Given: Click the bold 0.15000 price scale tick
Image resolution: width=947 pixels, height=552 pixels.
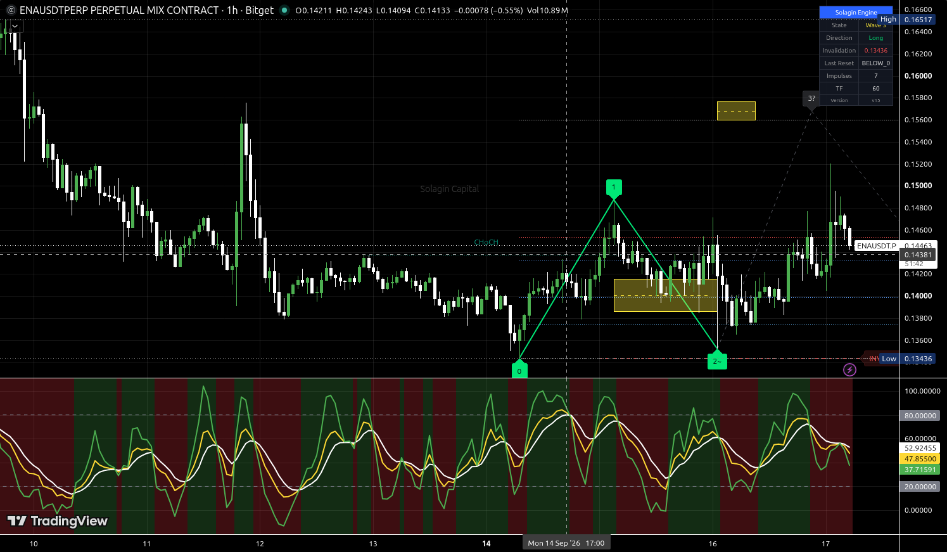Looking at the screenshot, I should pos(918,186).
